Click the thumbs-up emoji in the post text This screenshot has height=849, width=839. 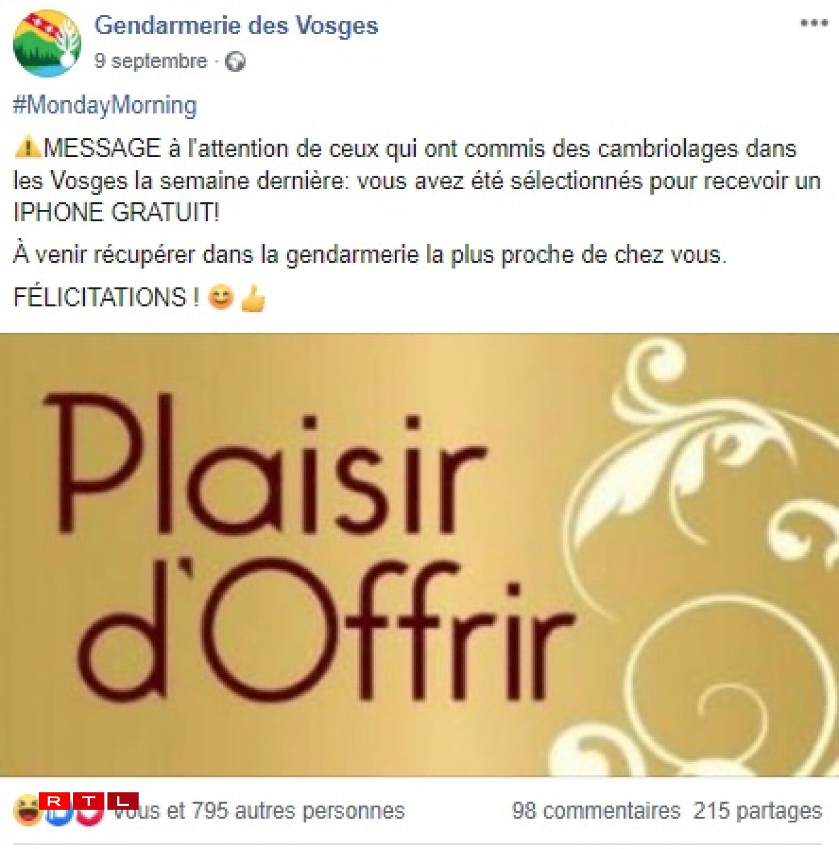253,298
